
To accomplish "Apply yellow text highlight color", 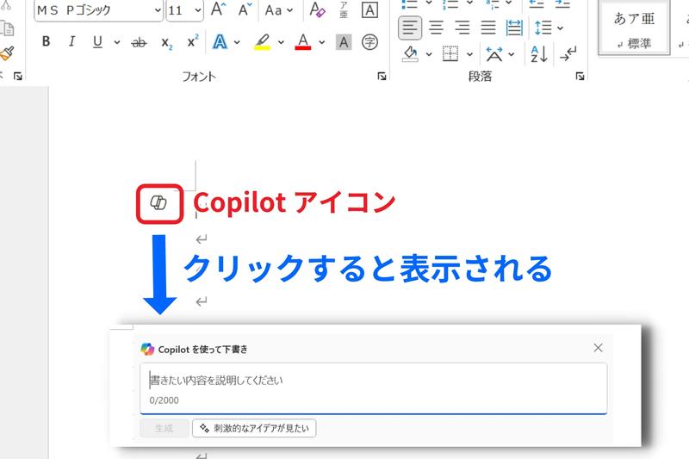I will pos(263,42).
